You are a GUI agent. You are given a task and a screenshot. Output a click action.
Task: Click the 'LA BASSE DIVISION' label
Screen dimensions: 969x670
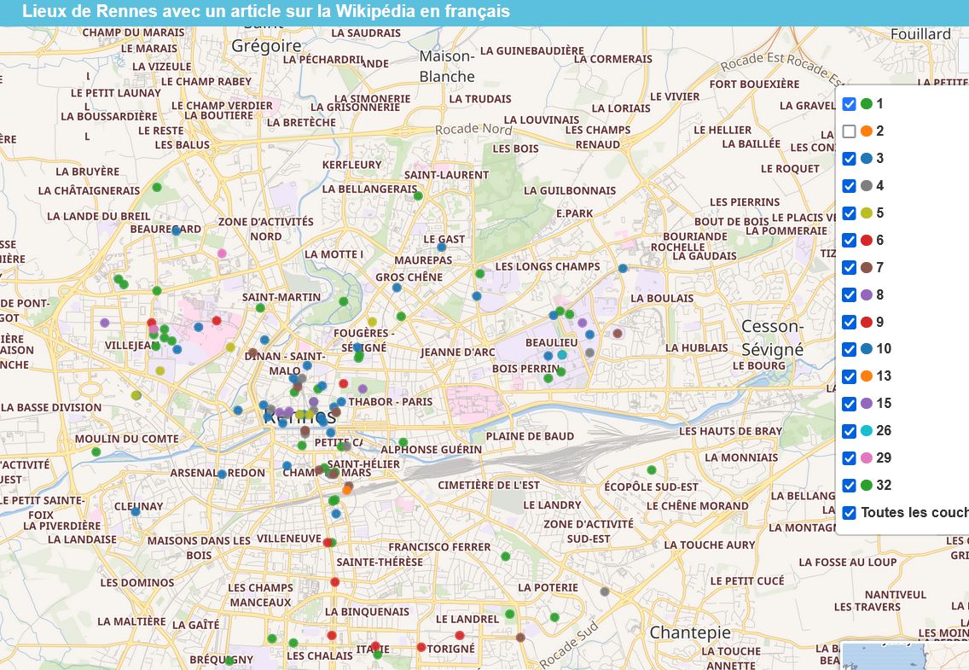point(51,407)
